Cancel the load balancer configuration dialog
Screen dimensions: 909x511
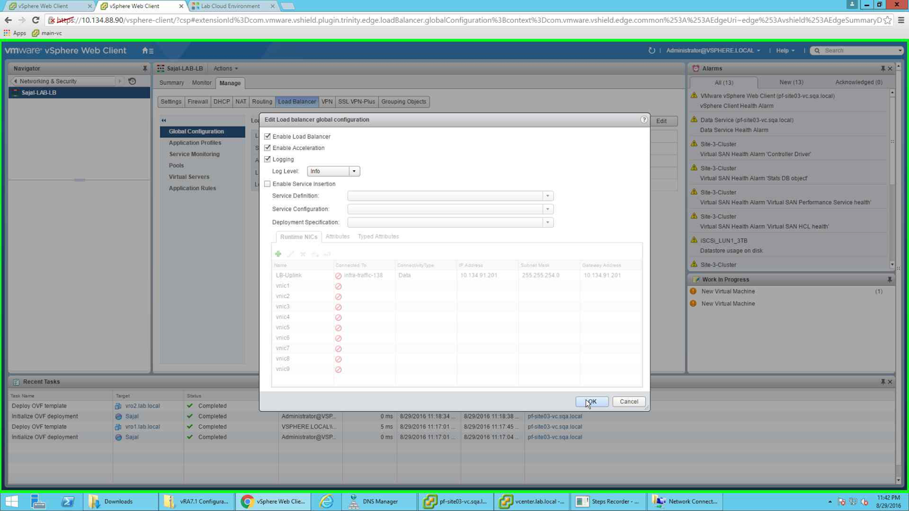pos(629,402)
